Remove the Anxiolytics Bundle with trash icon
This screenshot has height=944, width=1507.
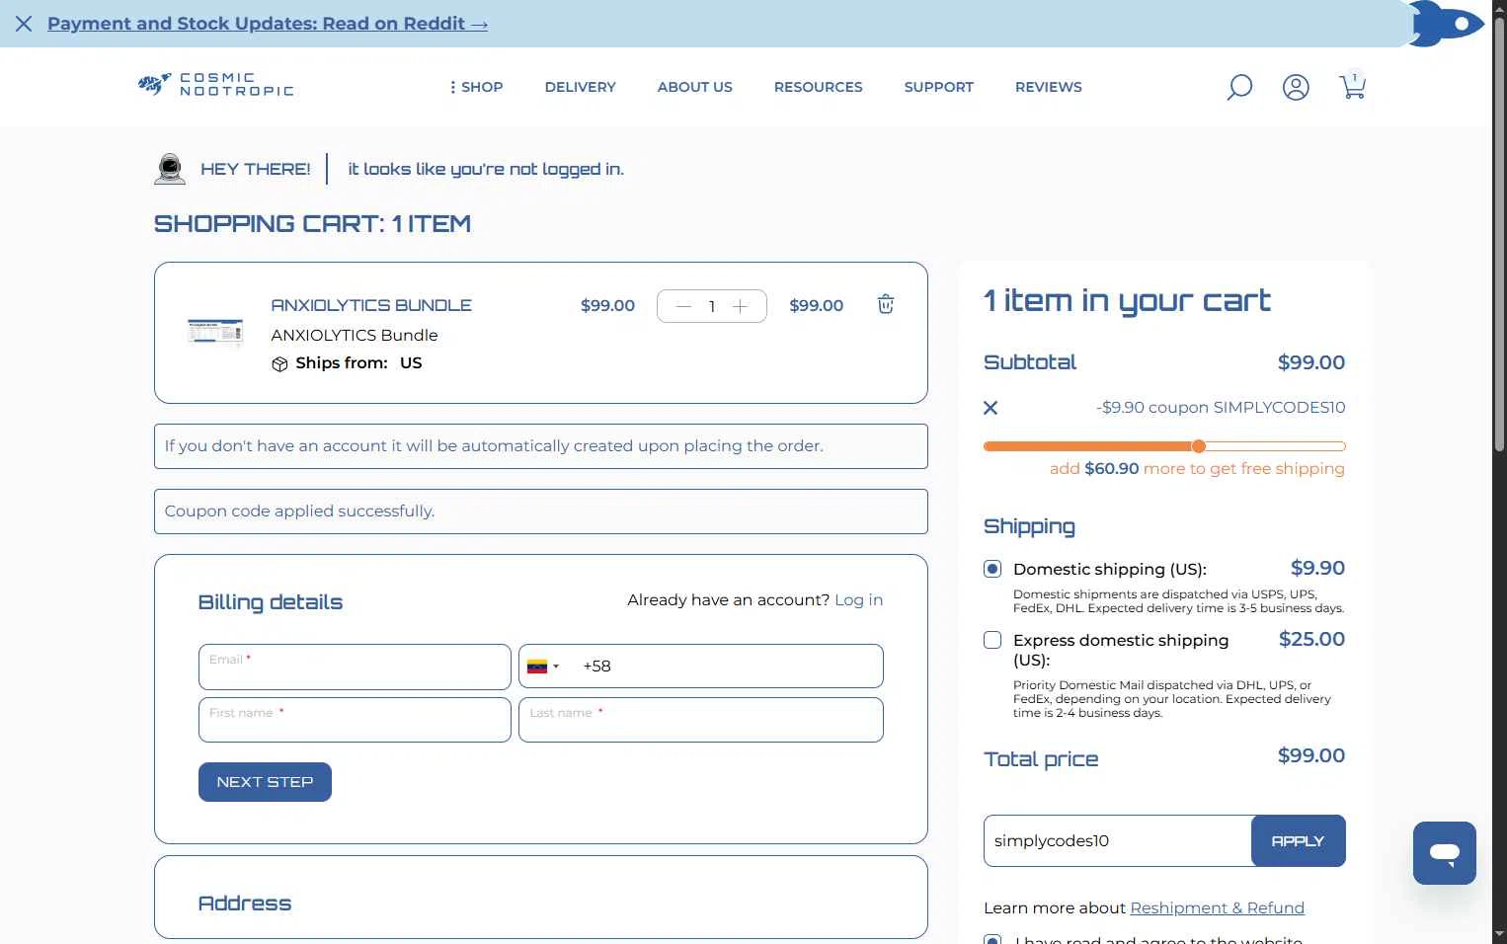pyautogui.click(x=886, y=304)
